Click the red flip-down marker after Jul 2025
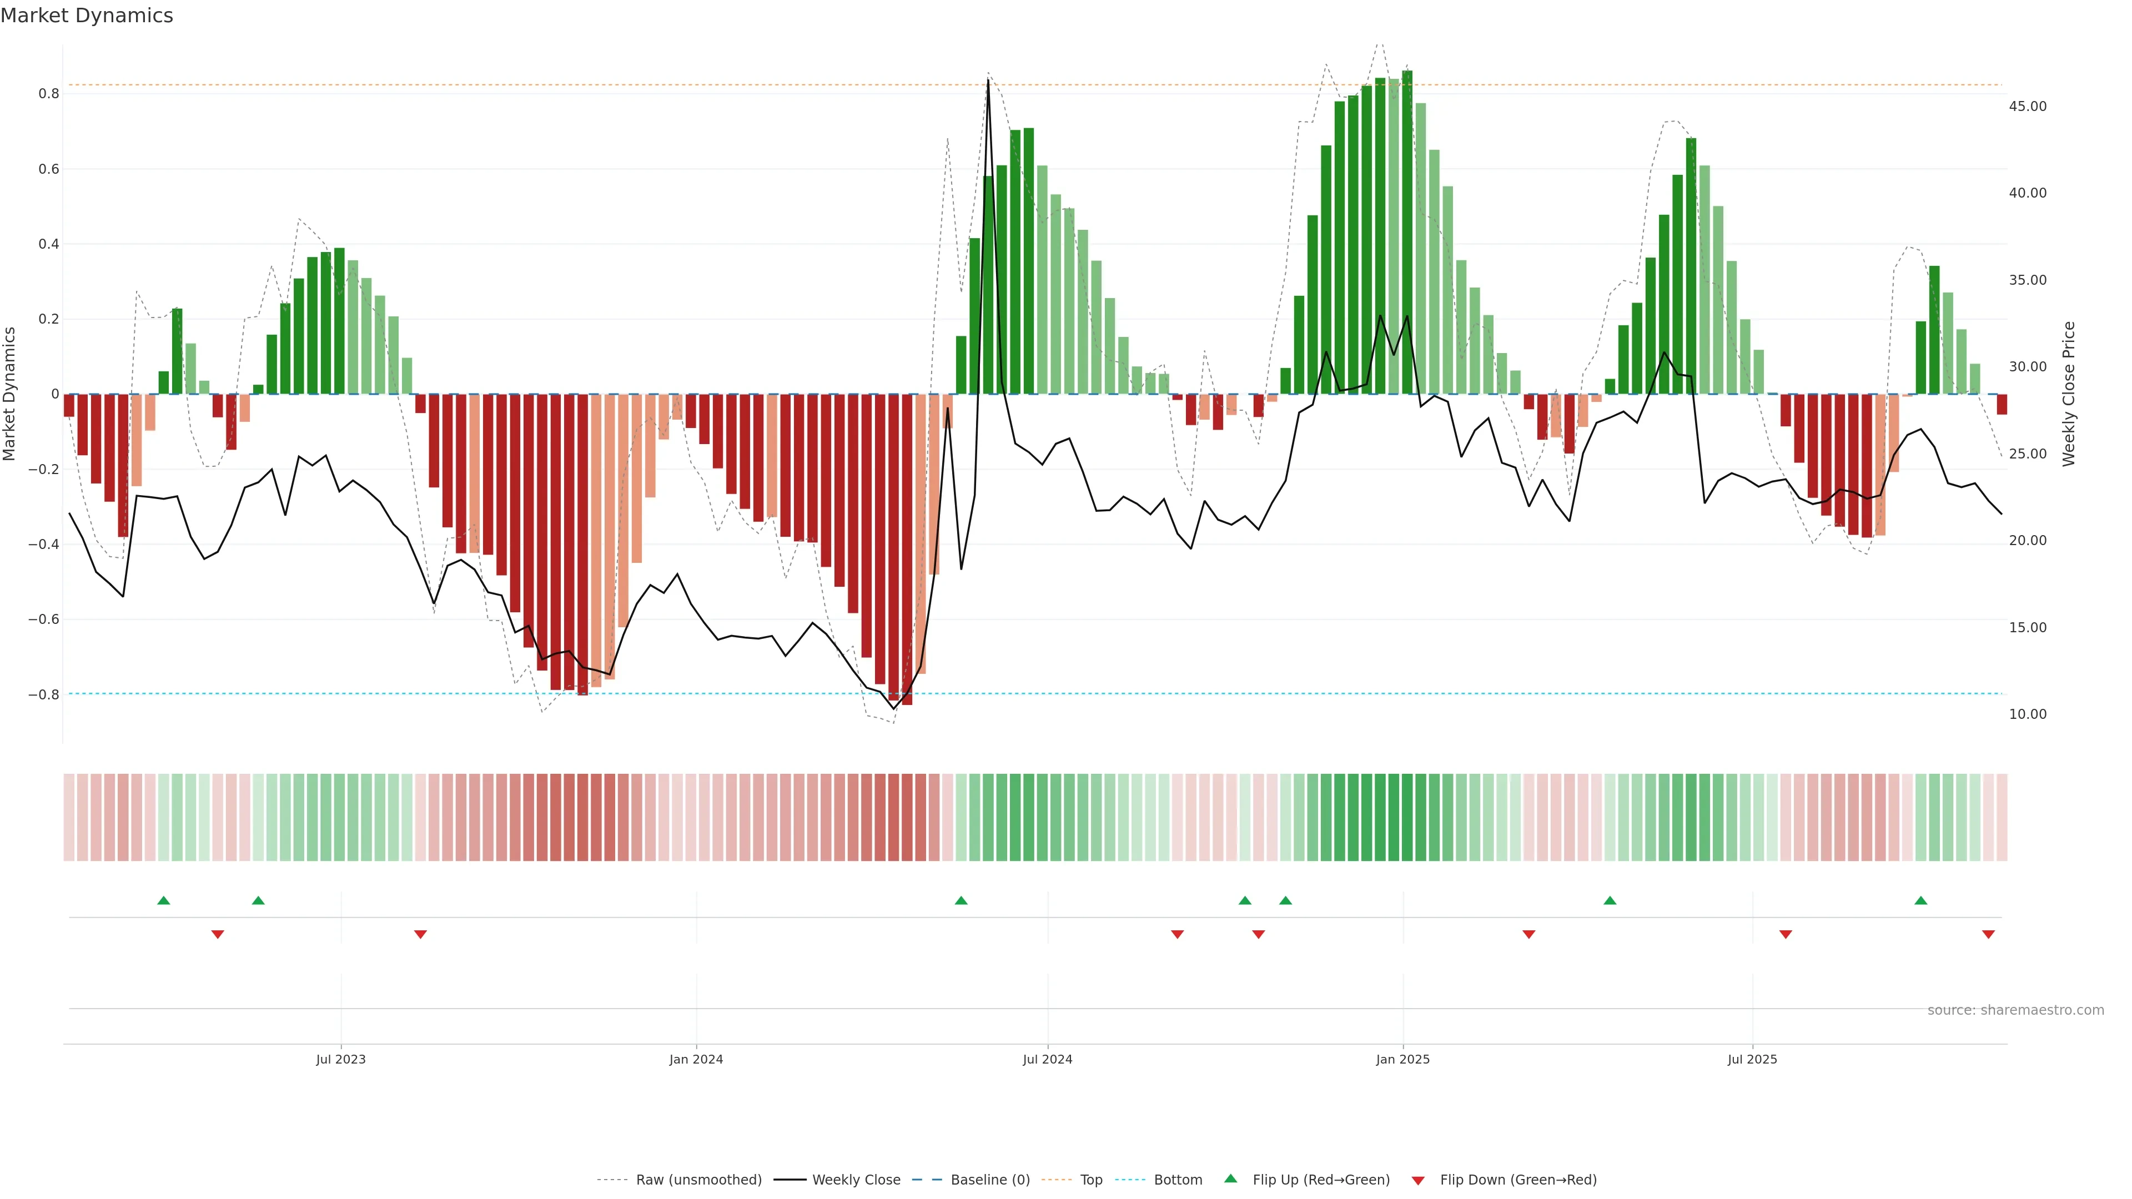This screenshot has height=1199, width=2132. (x=1785, y=934)
